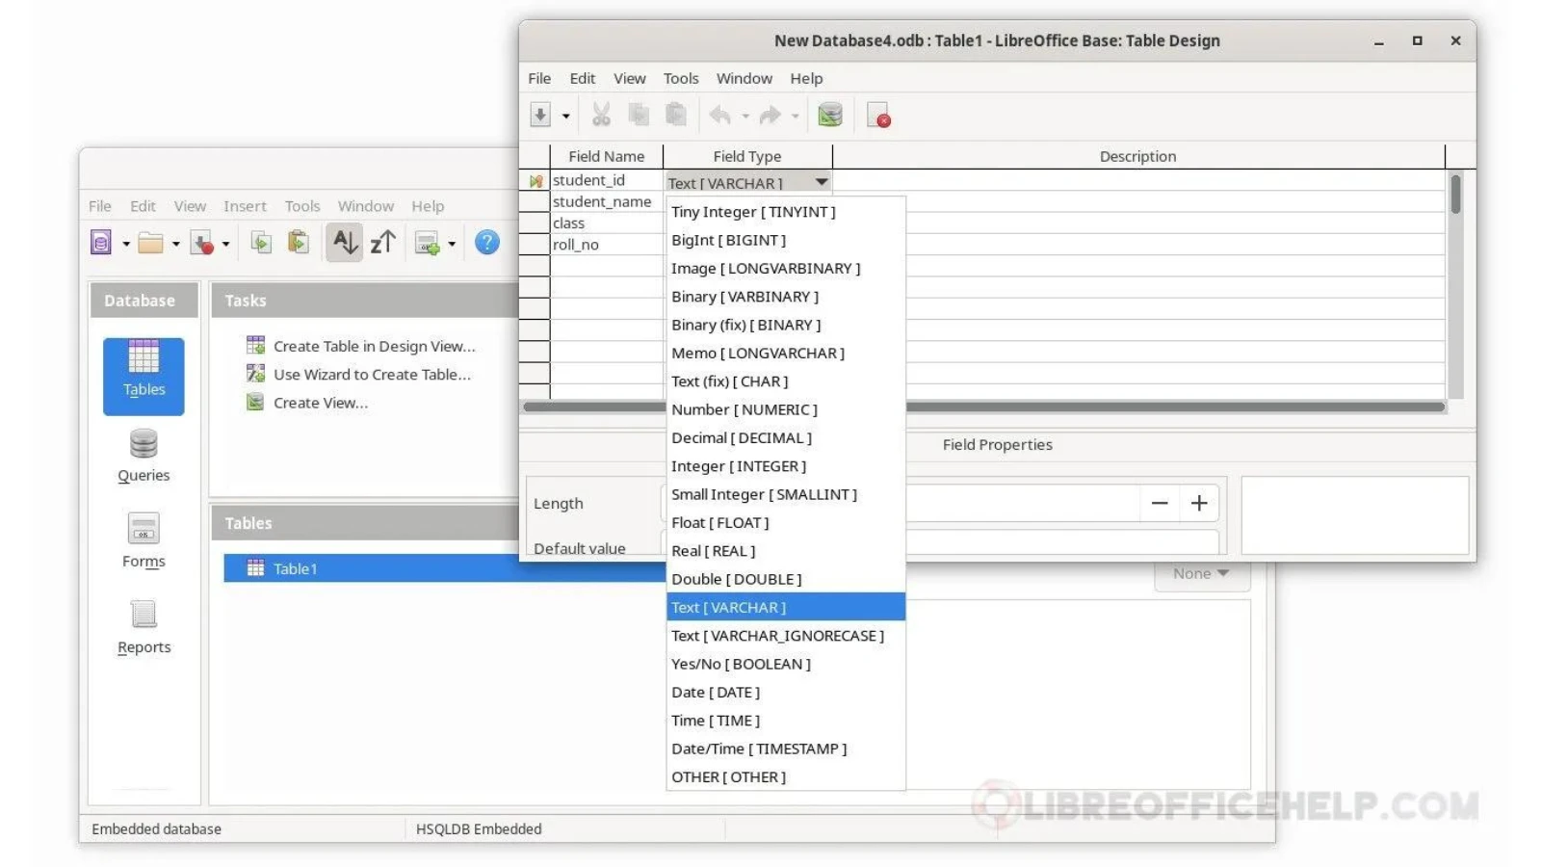Screen dimensions: 1541x867
Task: Choose Time [ TIME ] type
Action: [786, 721]
